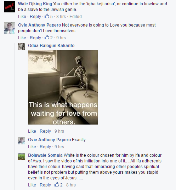Like the "Not everyone is going to Love you" comment
The height and width of the screenshot is (190, 176).
(22, 38)
